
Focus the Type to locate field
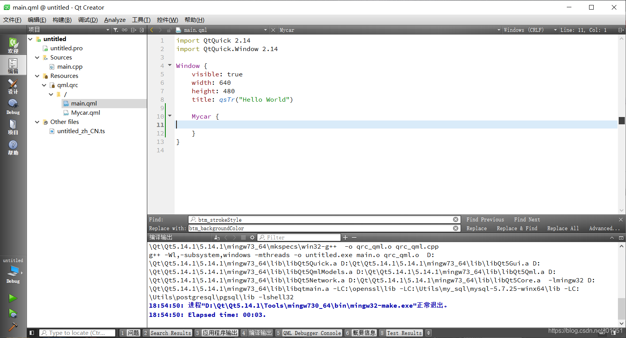[77, 333]
